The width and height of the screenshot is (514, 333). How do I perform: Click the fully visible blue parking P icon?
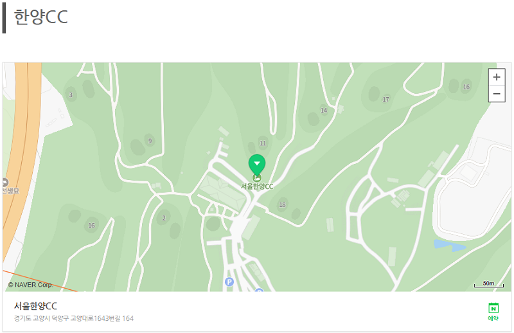click(x=229, y=282)
